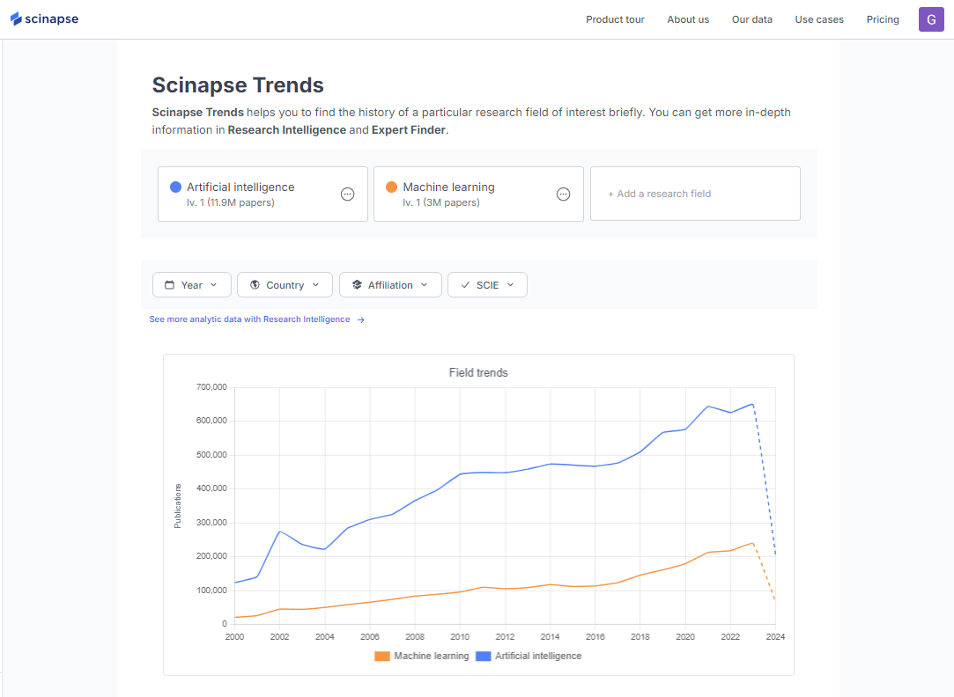954x697 pixels.
Task: Click the Field trends chart title
Action: click(478, 372)
